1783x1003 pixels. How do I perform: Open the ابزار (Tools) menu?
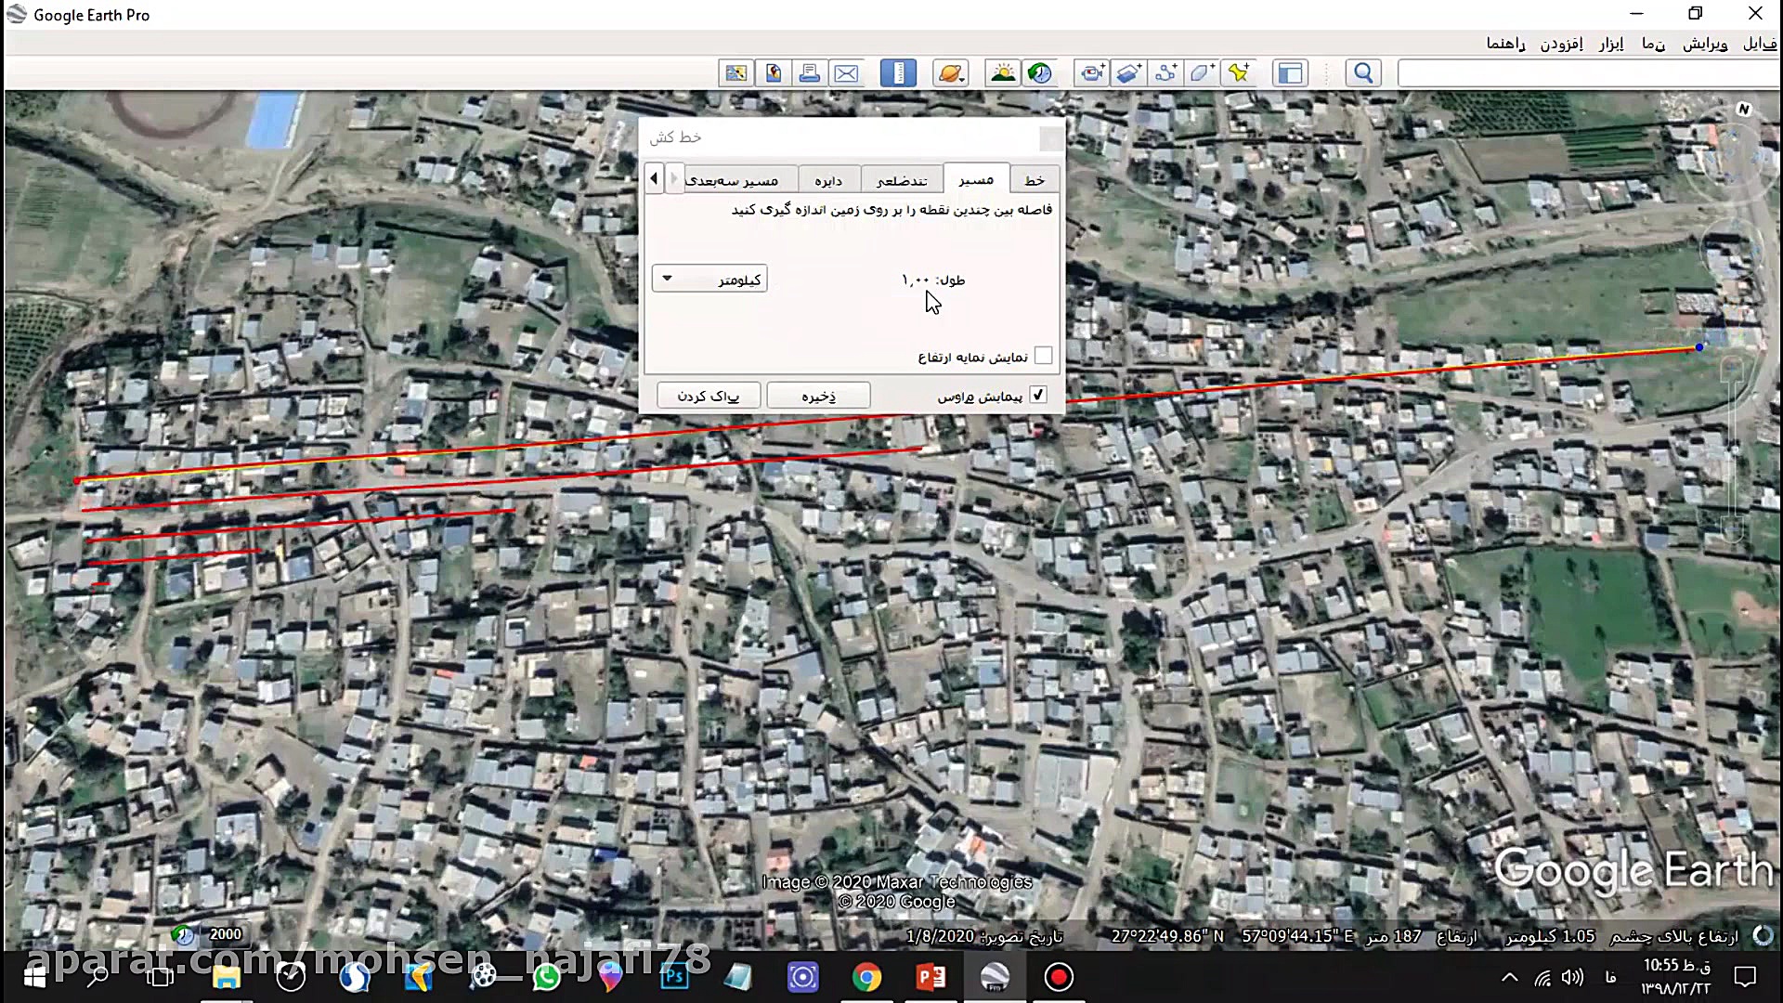1611,44
